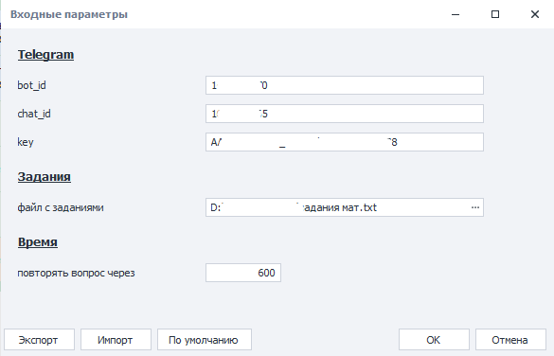Viewport: 554px width, 356px height.
Task: Click the Входные параметры window title
Action: 69,14
